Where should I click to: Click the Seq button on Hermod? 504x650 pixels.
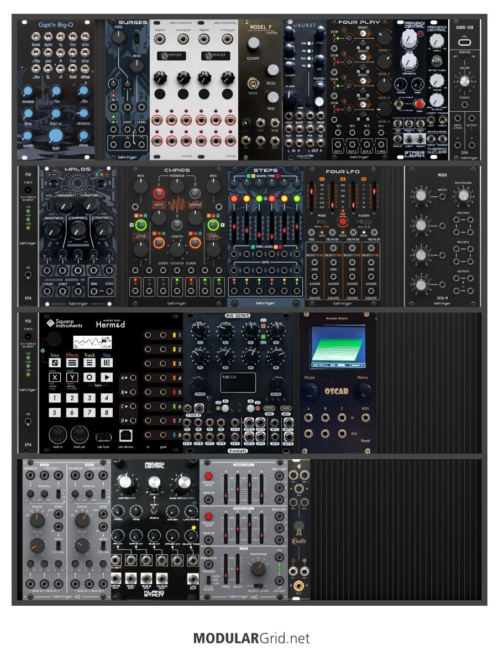click(x=107, y=363)
